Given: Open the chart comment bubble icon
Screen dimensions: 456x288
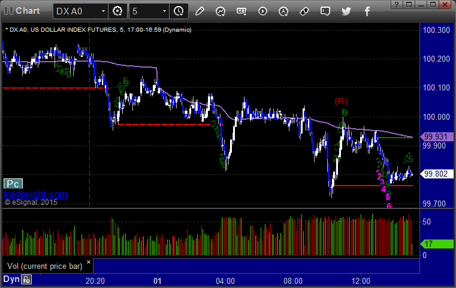Looking at the screenshot, I should point(325,11).
